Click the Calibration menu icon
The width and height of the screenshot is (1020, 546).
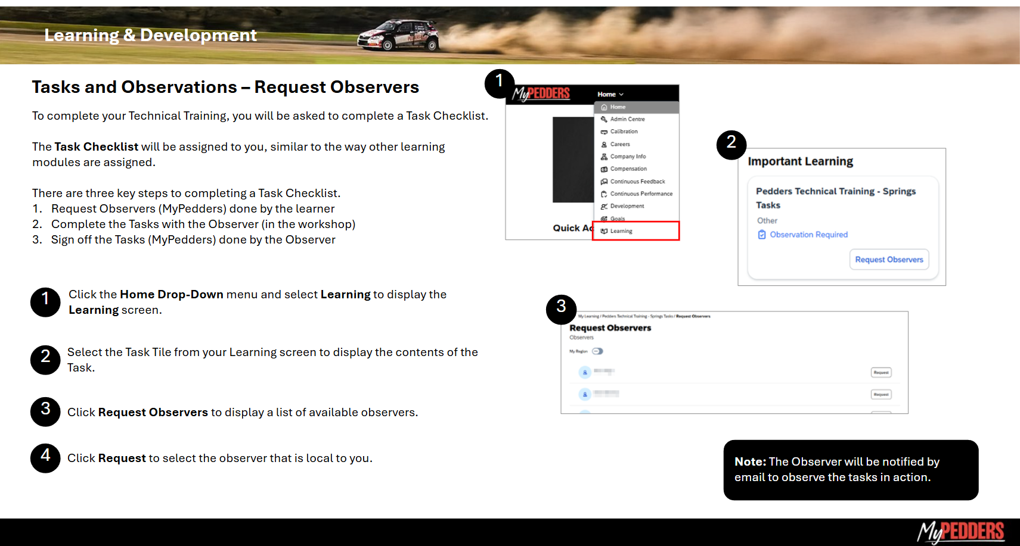(x=604, y=132)
